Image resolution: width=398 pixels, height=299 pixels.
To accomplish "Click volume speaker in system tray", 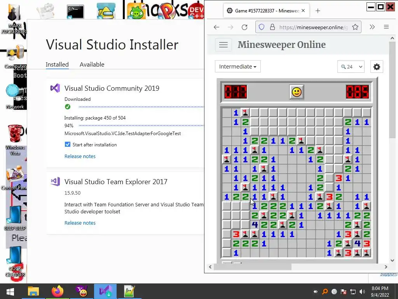I will pyautogui.click(x=362, y=292).
